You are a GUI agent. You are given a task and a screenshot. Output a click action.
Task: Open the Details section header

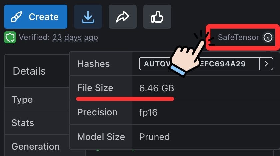click(x=29, y=71)
